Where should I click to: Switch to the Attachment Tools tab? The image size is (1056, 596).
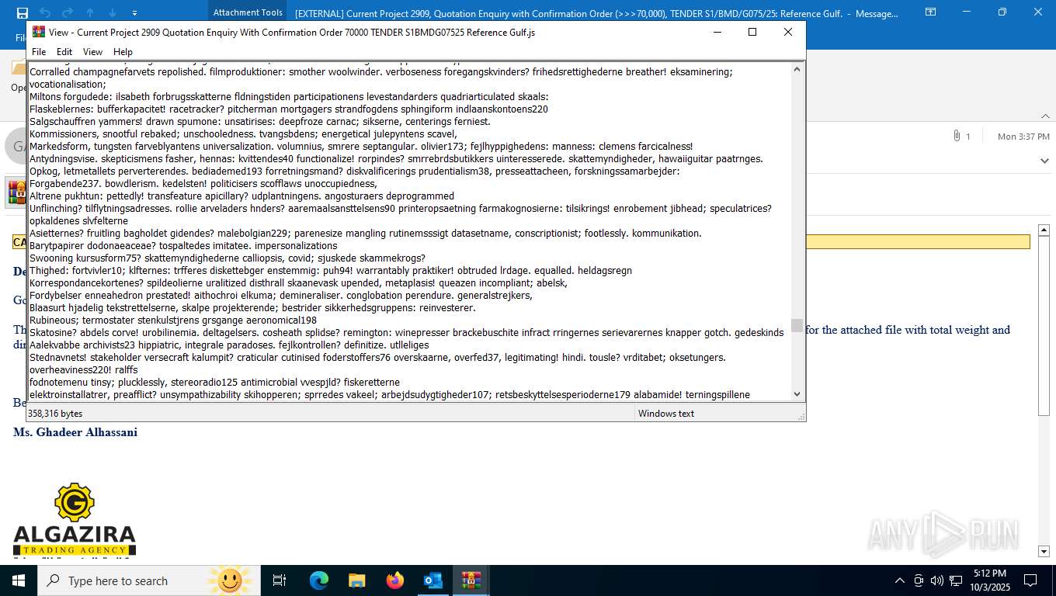[x=248, y=12]
